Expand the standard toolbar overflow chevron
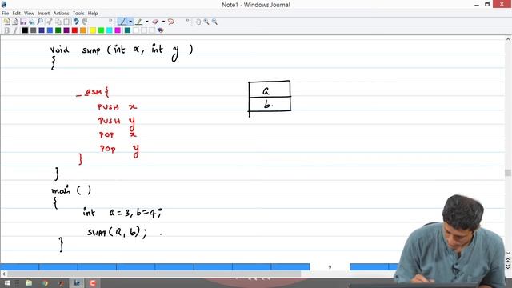The image size is (512, 288). click(110, 21)
